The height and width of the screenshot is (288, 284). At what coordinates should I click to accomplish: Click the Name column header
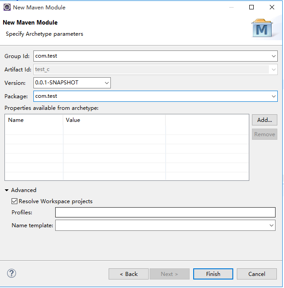[34, 120]
